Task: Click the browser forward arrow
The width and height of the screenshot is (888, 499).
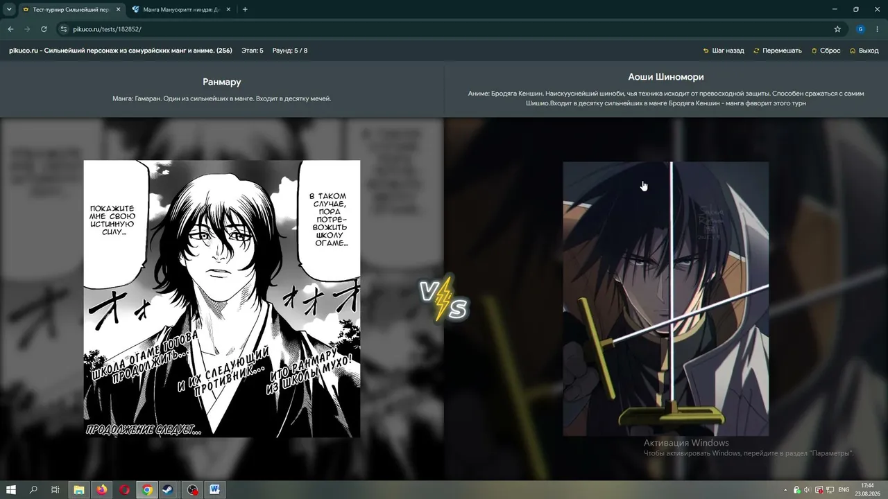Action: [x=27, y=29]
